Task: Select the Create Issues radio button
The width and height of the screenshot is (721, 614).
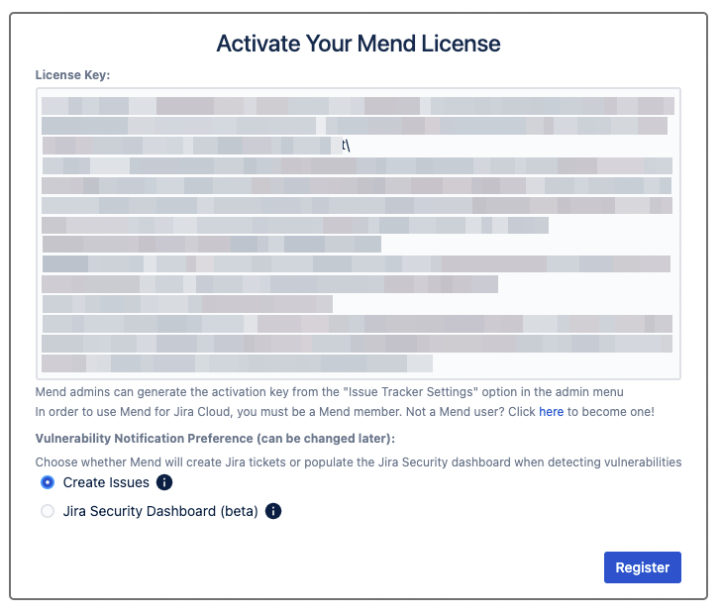Action: [48, 483]
